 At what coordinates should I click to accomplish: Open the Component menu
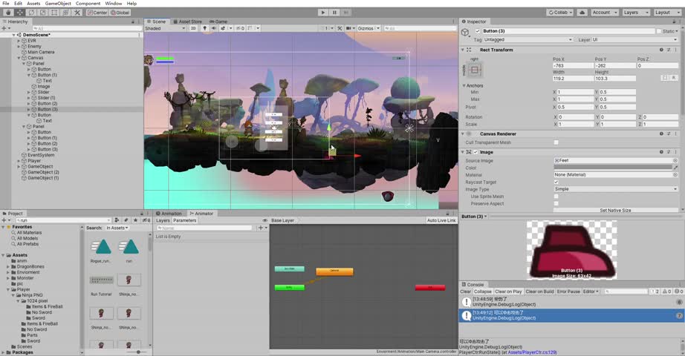pyautogui.click(x=88, y=4)
